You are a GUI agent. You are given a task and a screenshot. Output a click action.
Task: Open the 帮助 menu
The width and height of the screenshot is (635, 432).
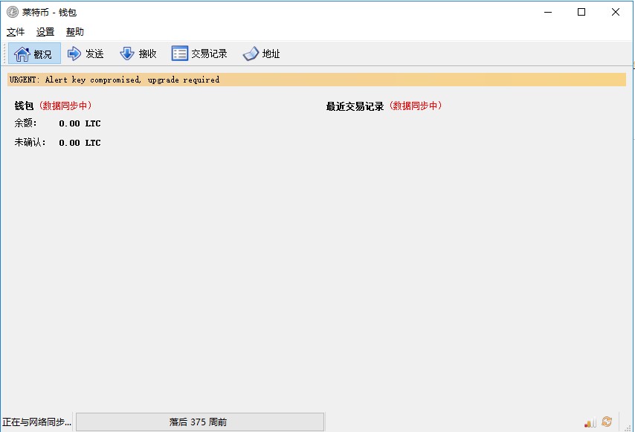75,31
